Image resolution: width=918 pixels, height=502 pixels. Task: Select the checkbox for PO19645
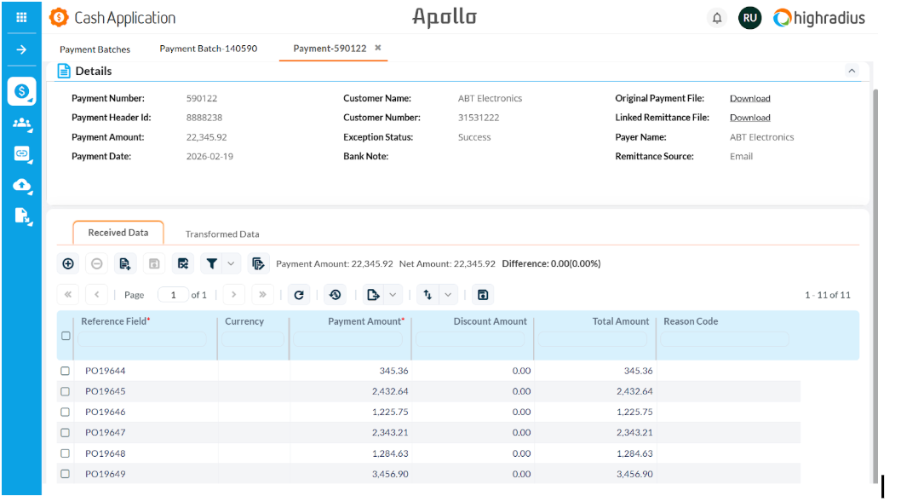pyautogui.click(x=65, y=391)
